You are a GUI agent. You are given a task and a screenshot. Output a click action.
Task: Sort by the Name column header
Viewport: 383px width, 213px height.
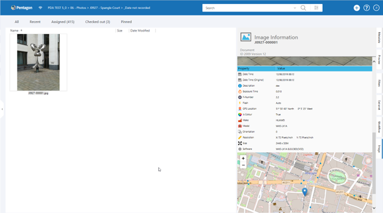coord(14,30)
